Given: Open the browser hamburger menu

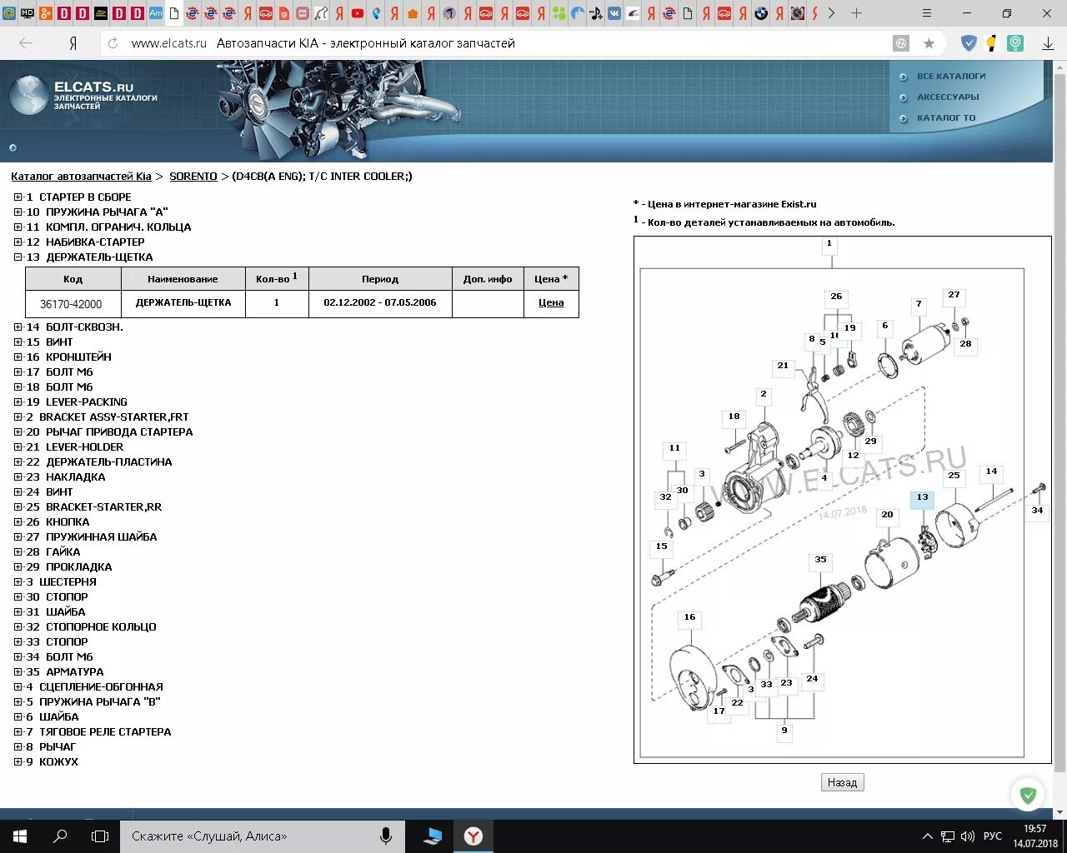Looking at the screenshot, I should point(928,13).
